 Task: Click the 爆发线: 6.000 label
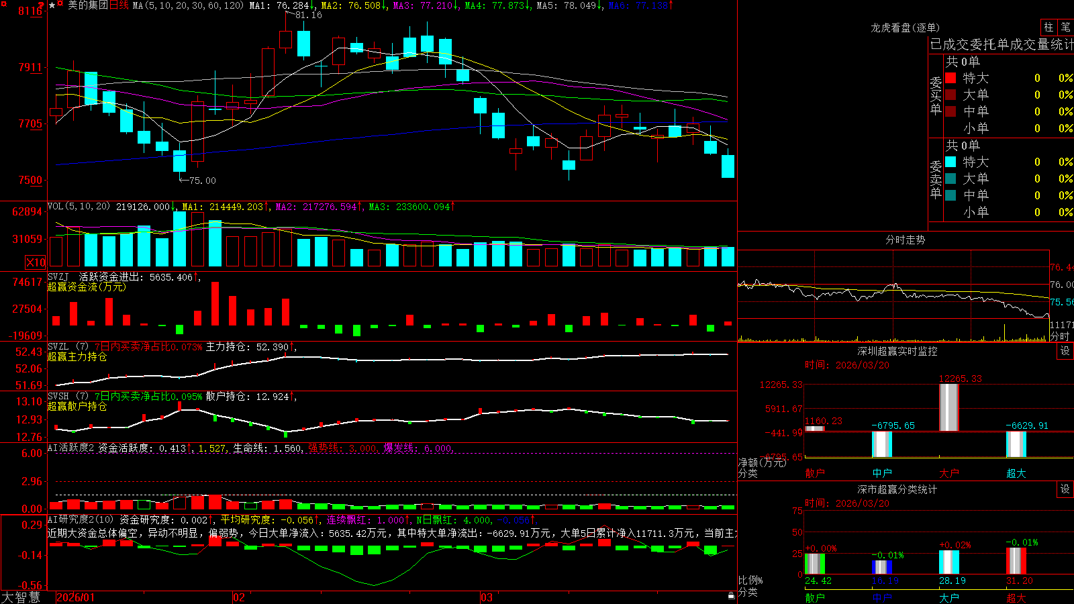coord(418,448)
